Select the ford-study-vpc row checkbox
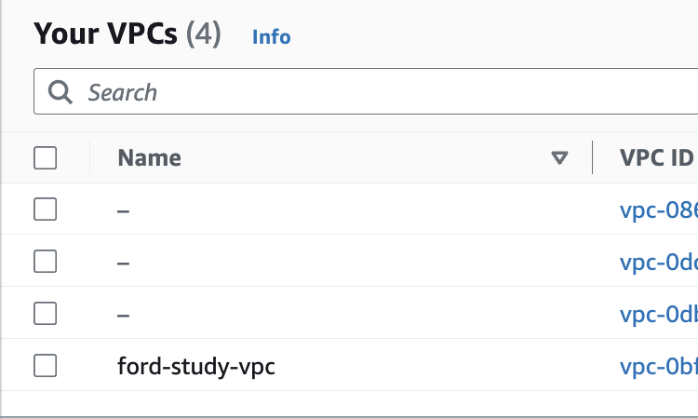The height and width of the screenshot is (419, 698). [x=45, y=366]
